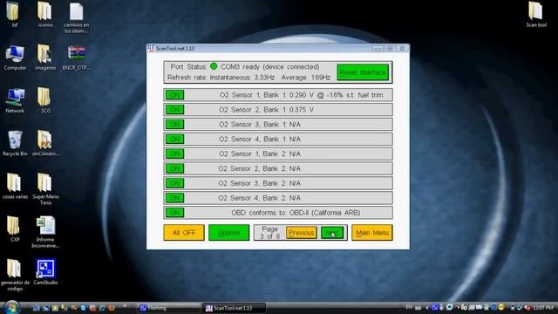Go to the Next sensor page
The image size is (558, 314).
tap(331, 233)
